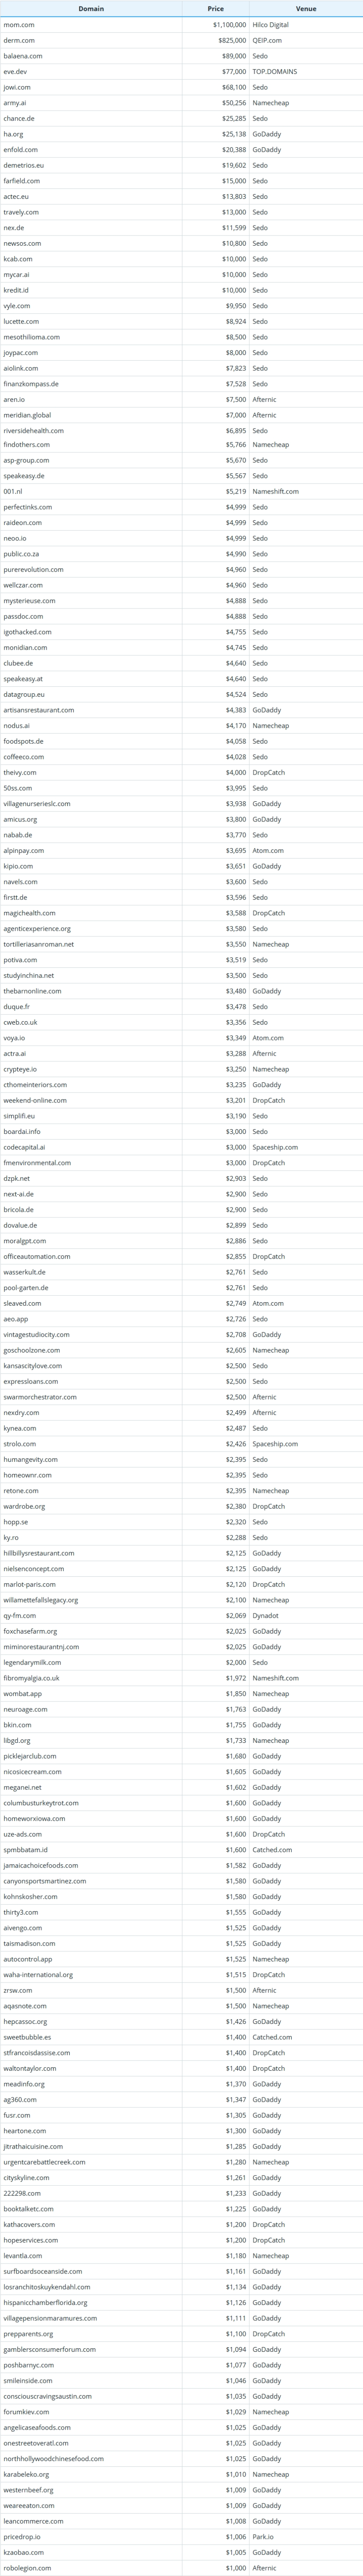Open the army.ai domain entry
This screenshot has height=2576, width=363.
click(15, 103)
